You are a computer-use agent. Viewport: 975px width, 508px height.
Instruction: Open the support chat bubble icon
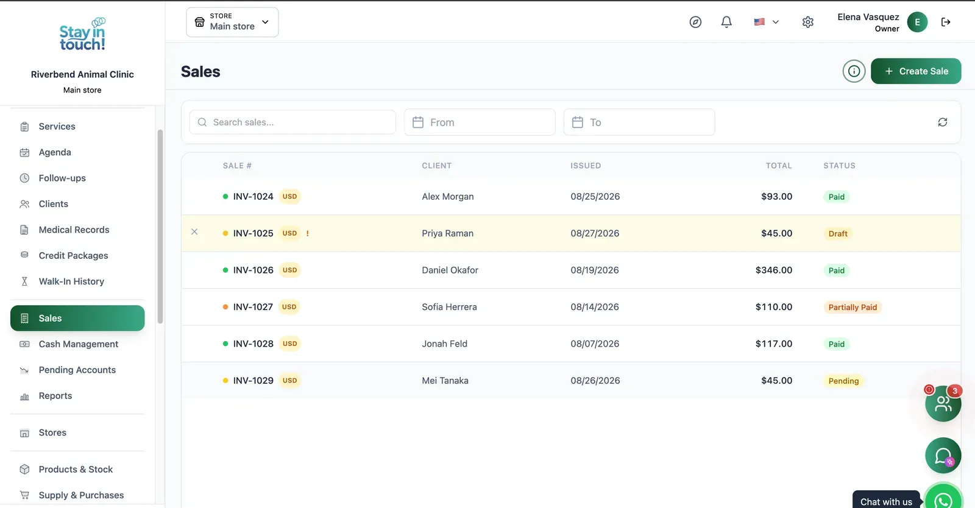pyautogui.click(x=943, y=456)
